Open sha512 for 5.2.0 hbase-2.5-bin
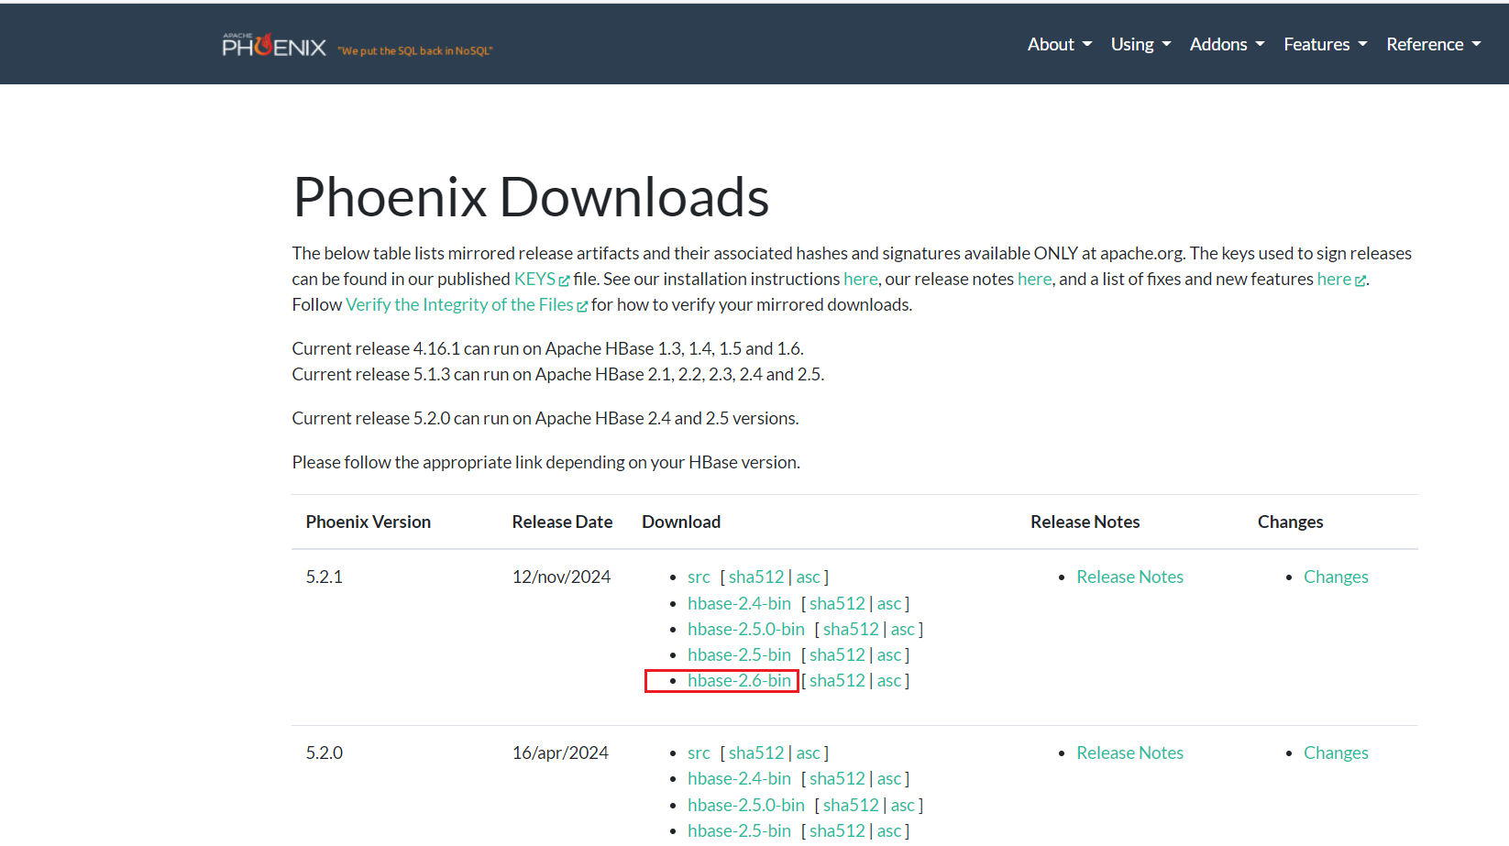Screen dimensions: 1509x846 837,830
